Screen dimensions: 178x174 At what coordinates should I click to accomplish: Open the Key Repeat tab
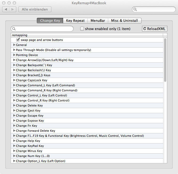(75, 21)
